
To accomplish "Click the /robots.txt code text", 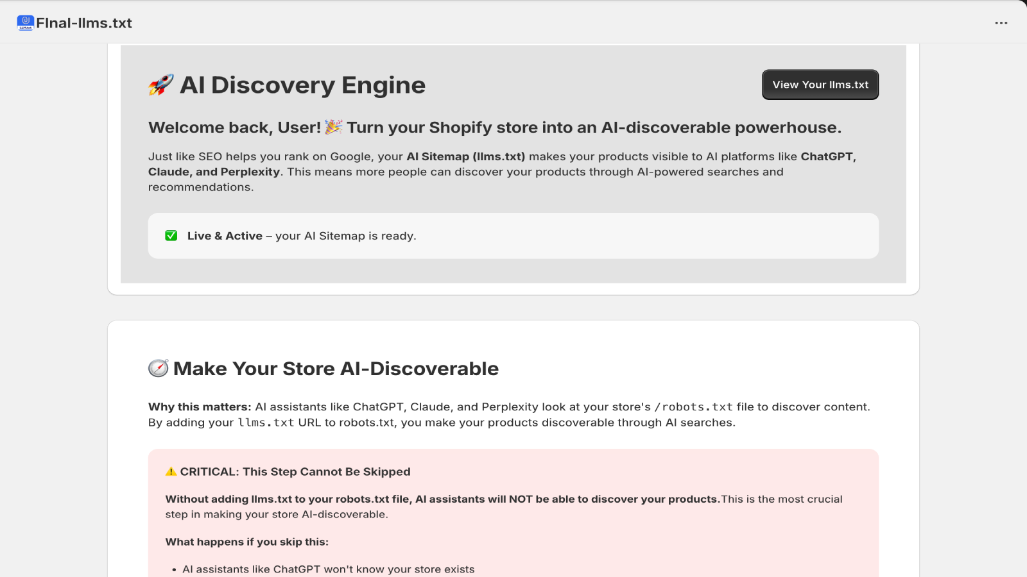I will coord(693,407).
